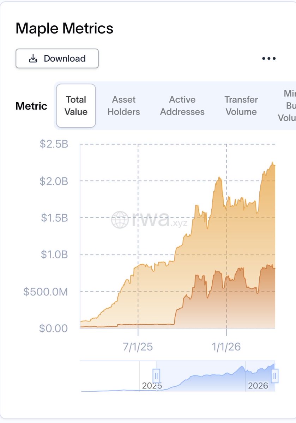
Task: Click the $1.0B y-axis label
Action: click(x=54, y=255)
